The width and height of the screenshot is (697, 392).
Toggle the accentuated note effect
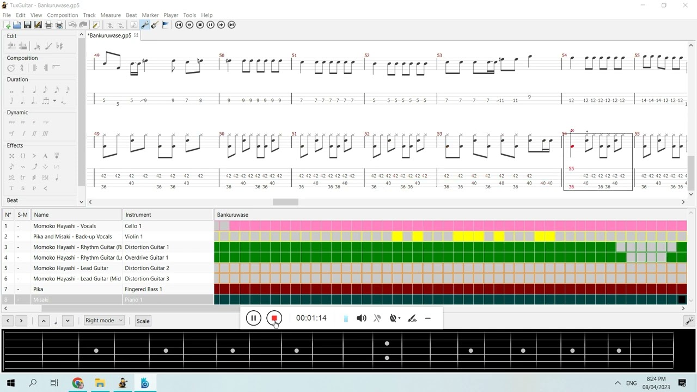click(x=34, y=156)
